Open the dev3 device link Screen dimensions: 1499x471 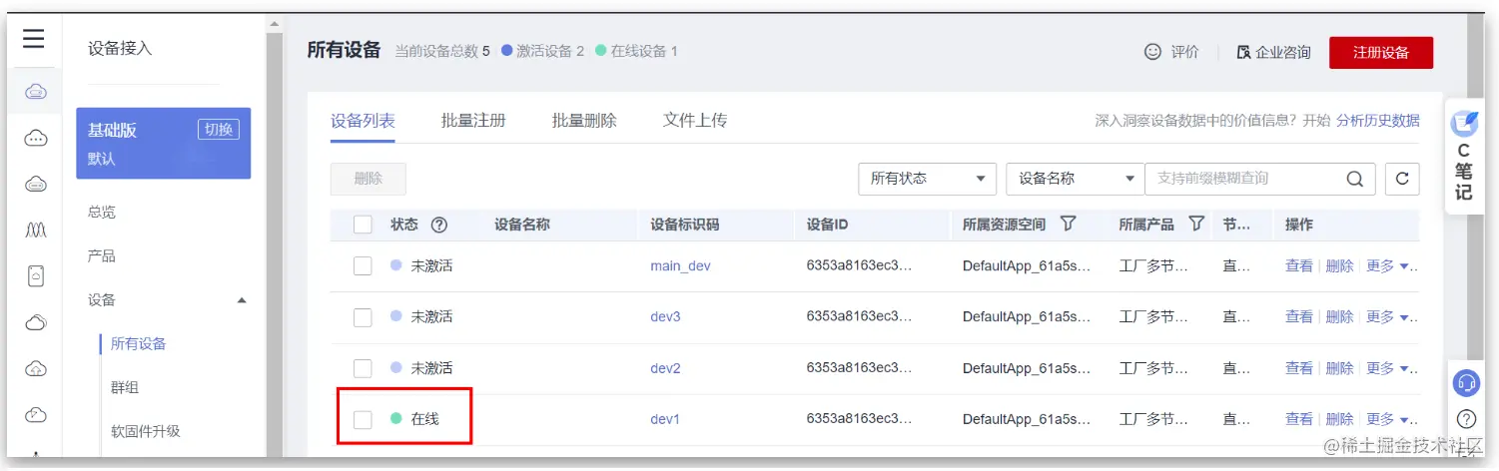pos(665,316)
